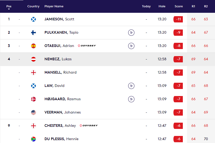This screenshot has width=215, height=143.
Task: Click the R2 column header
Action: 206,6
